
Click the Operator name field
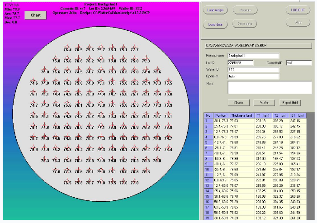(253, 77)
